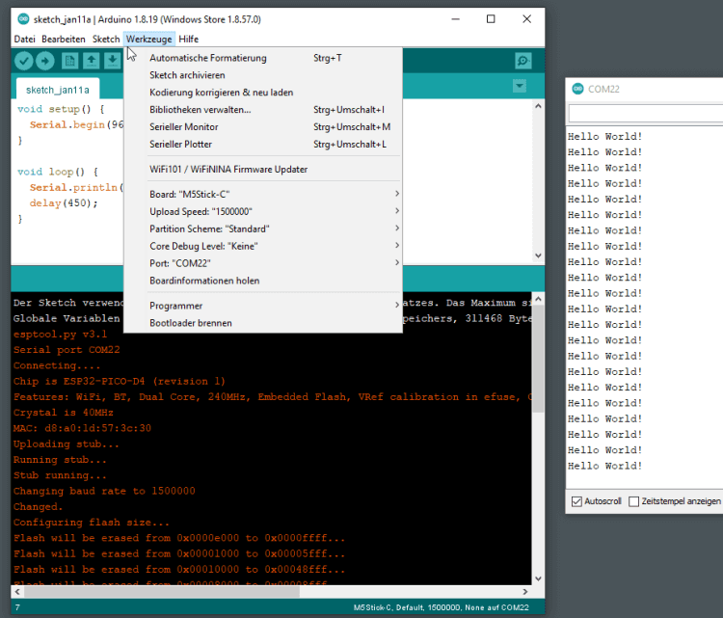Click the Arduino logo in the IDE title bar
Screen dimensions: 723x618
point(23,19)
